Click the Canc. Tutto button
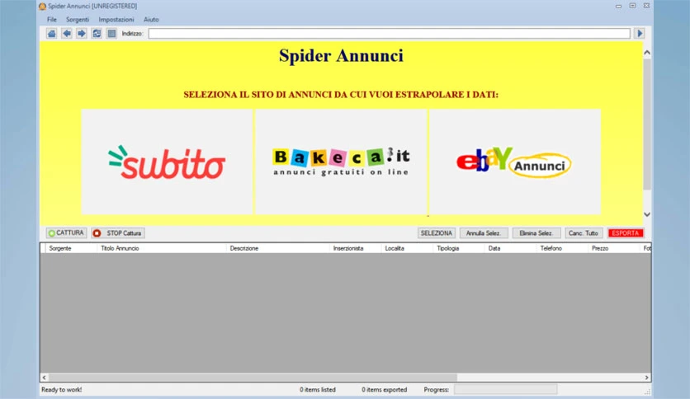690x399 pixels. [x=583, y=233]
